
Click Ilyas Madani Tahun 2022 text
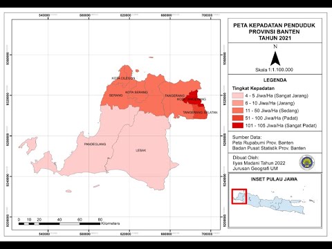coord(259,163)
